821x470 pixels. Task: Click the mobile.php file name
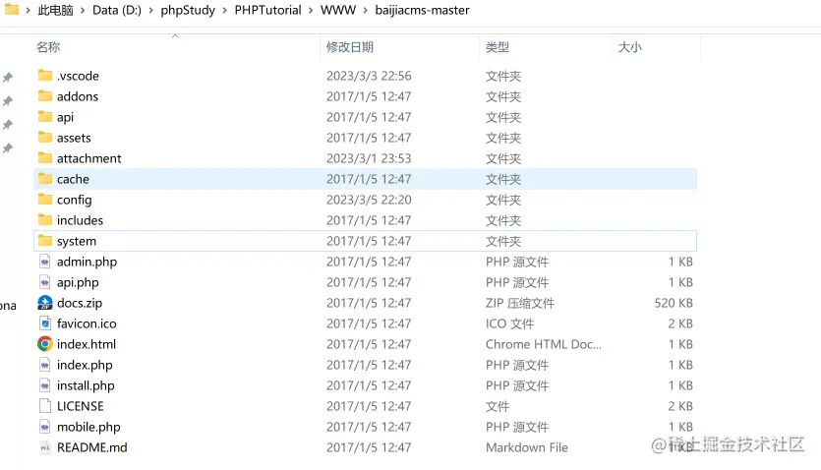point(88,427)
